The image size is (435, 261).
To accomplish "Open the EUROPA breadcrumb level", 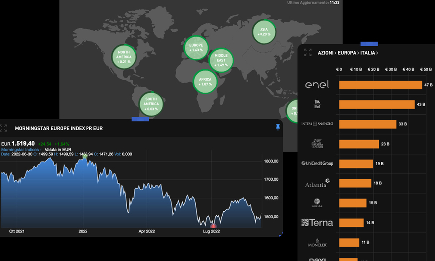I will click(347, 53).
